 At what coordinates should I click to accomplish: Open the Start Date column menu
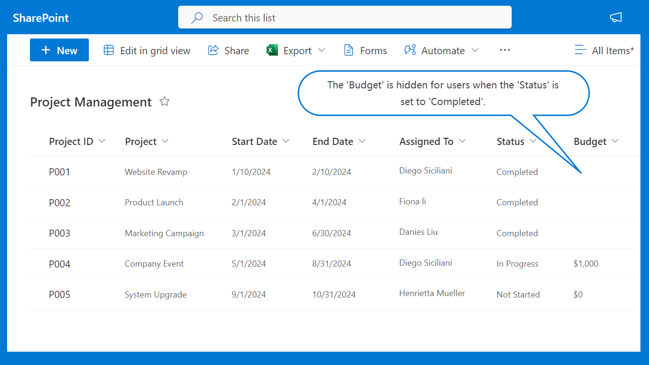point(286,141)
